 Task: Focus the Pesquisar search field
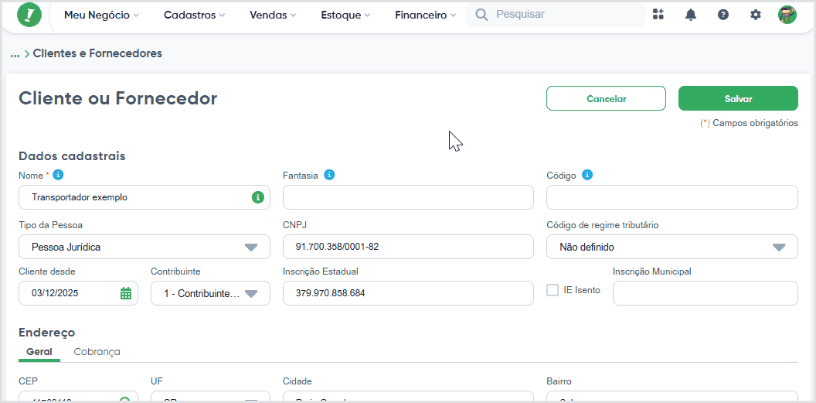tap(556, 15)
